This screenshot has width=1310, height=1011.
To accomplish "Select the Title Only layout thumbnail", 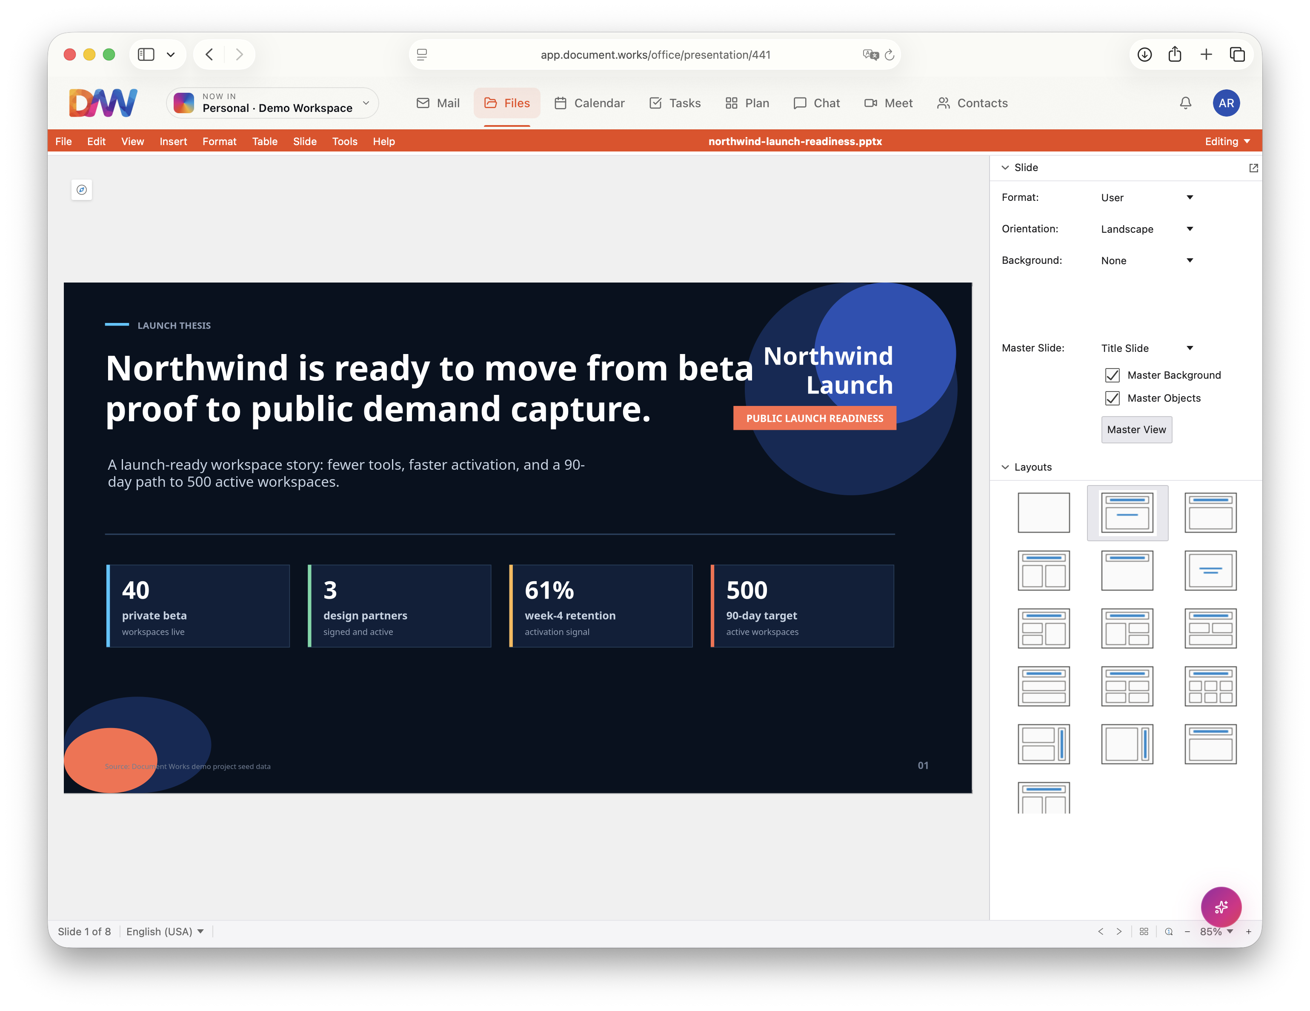I will click(1127, 570).
